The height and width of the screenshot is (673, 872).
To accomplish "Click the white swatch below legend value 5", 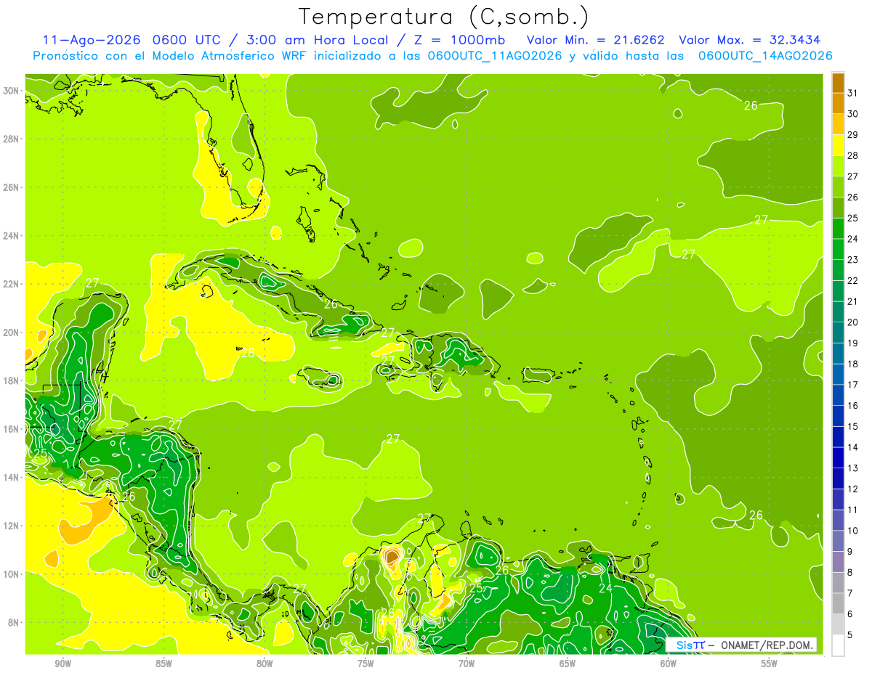I will coord(838,645).
